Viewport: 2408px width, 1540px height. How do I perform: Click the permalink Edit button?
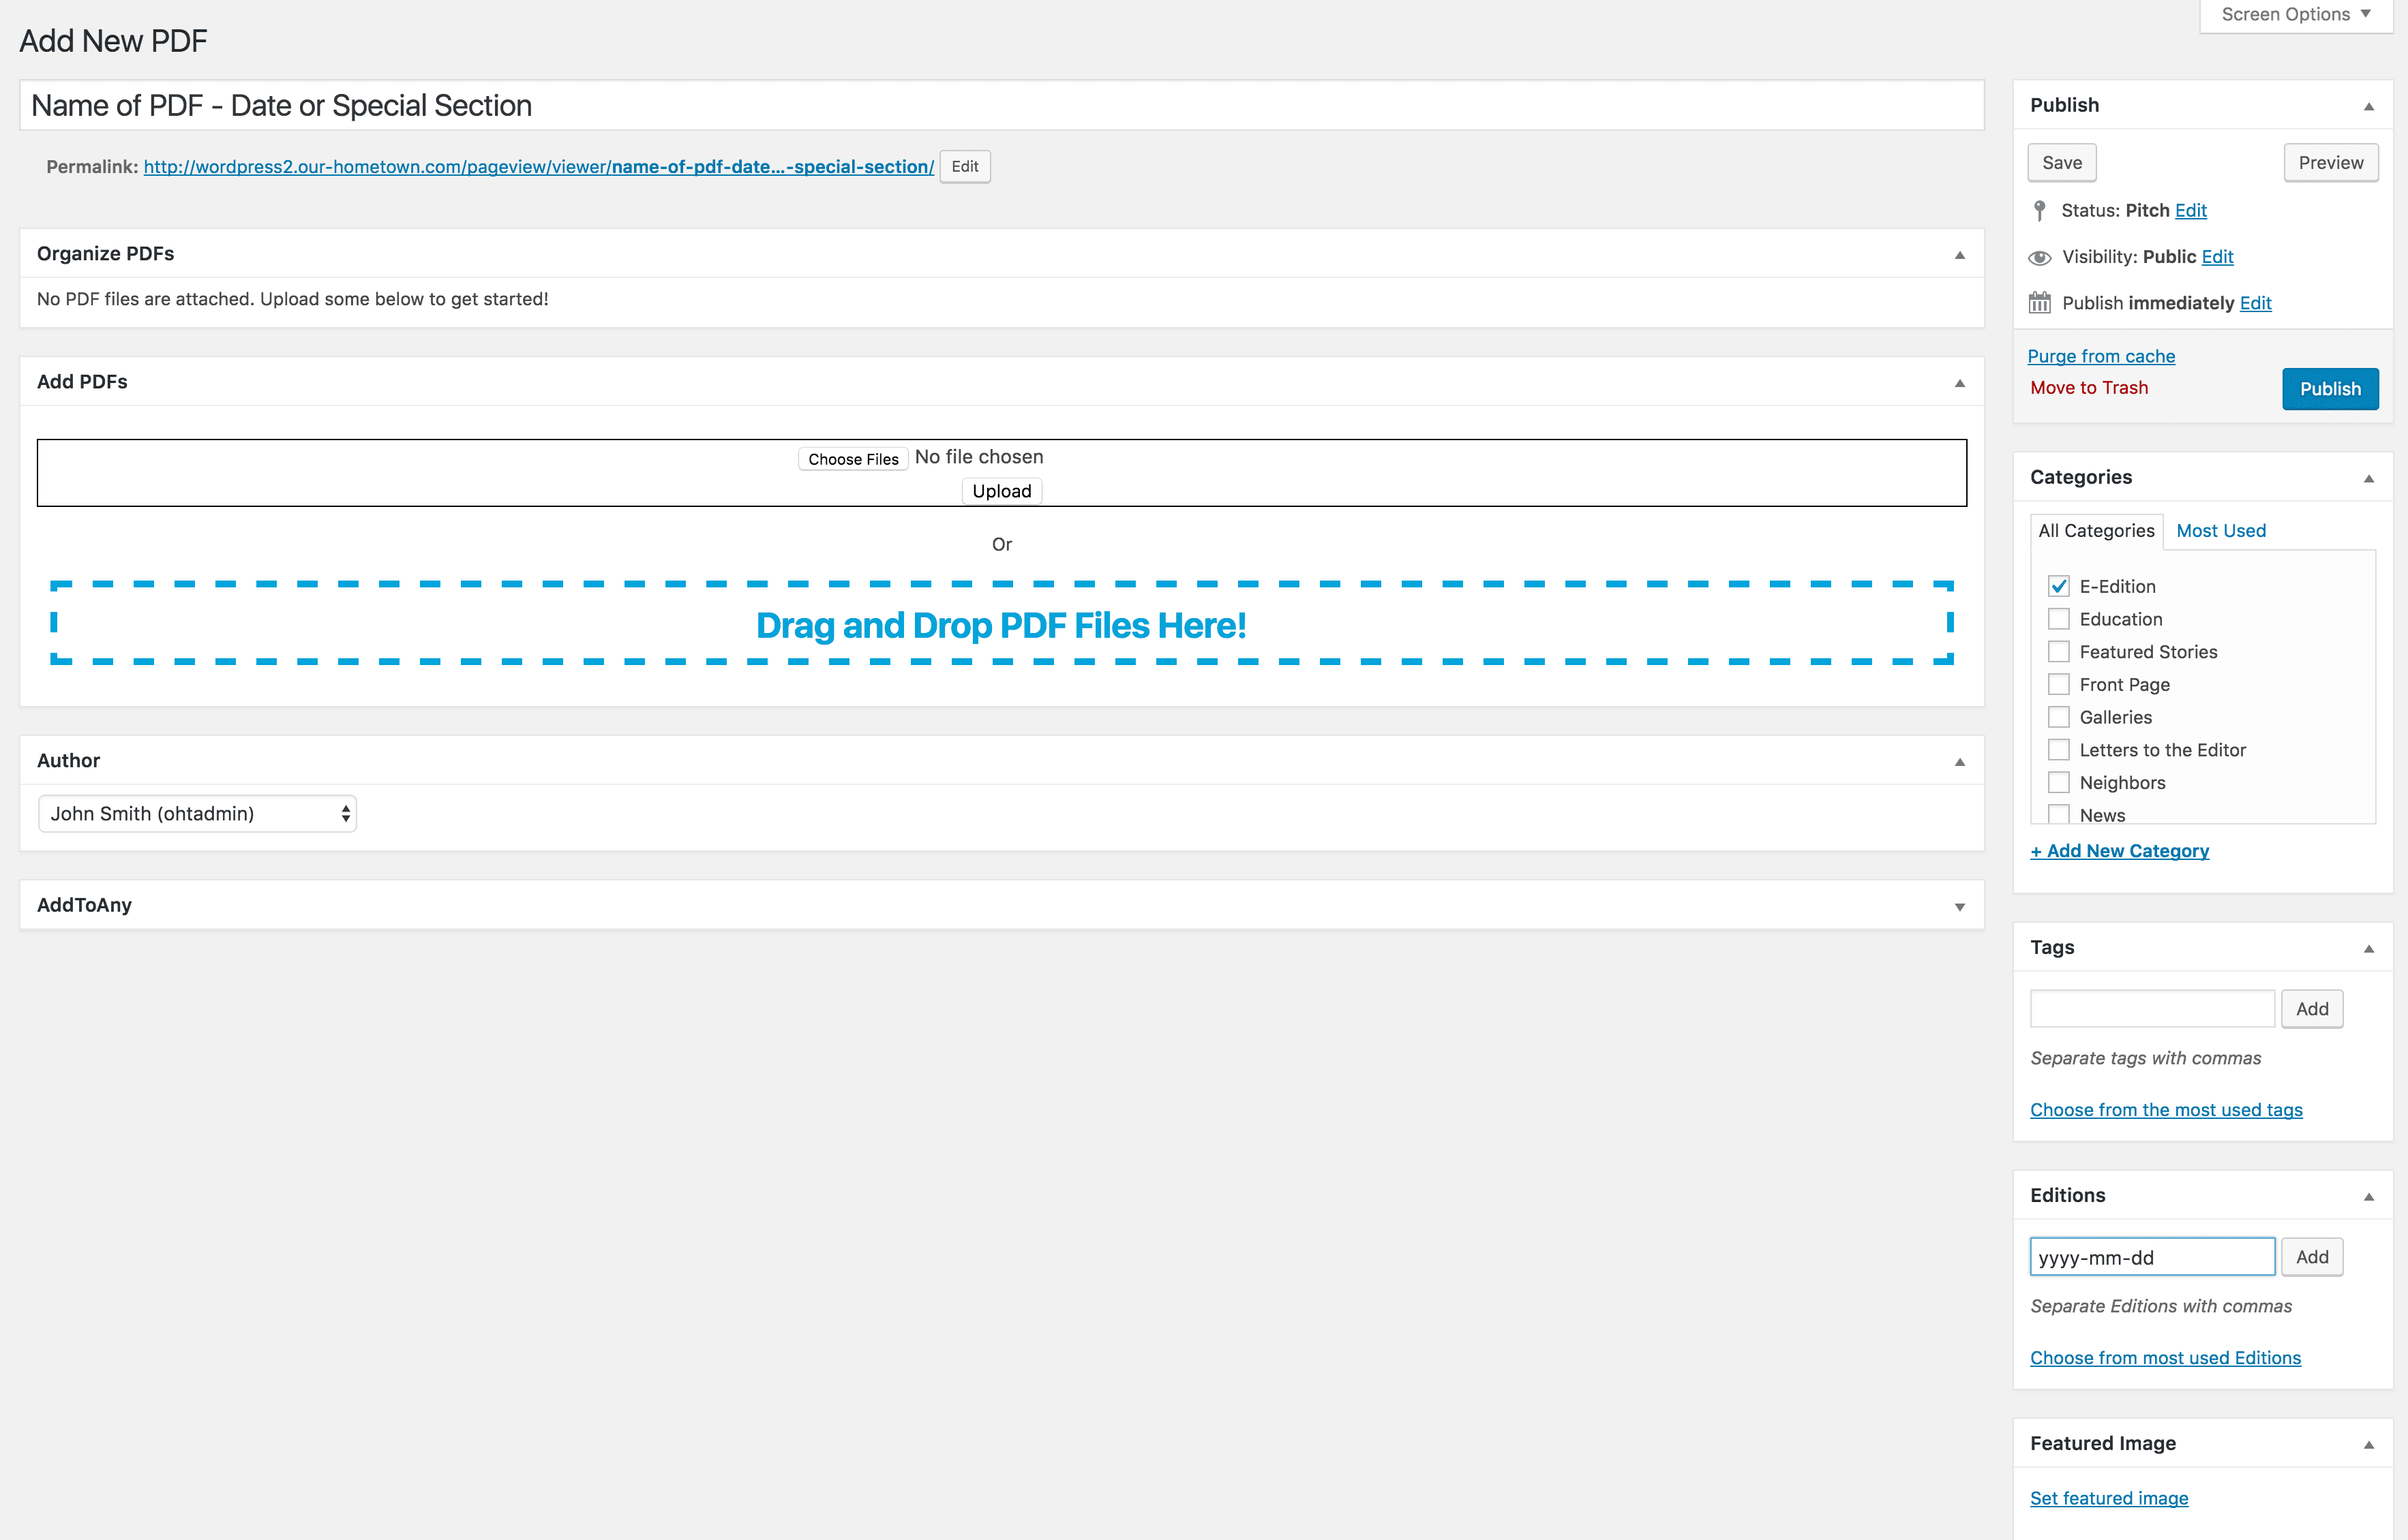point(965,167)
